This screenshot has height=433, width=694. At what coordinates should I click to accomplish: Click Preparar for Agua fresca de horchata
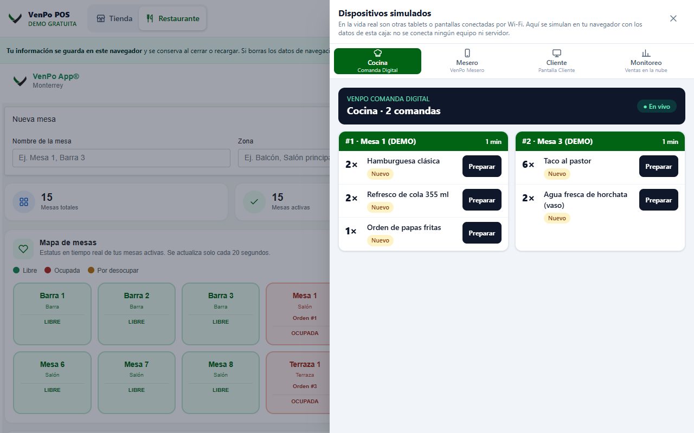click(x=659, y=200)
